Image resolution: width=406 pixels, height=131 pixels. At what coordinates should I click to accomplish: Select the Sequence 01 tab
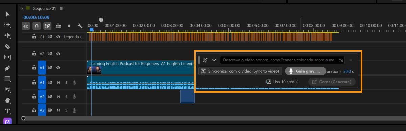coord(45,8)
